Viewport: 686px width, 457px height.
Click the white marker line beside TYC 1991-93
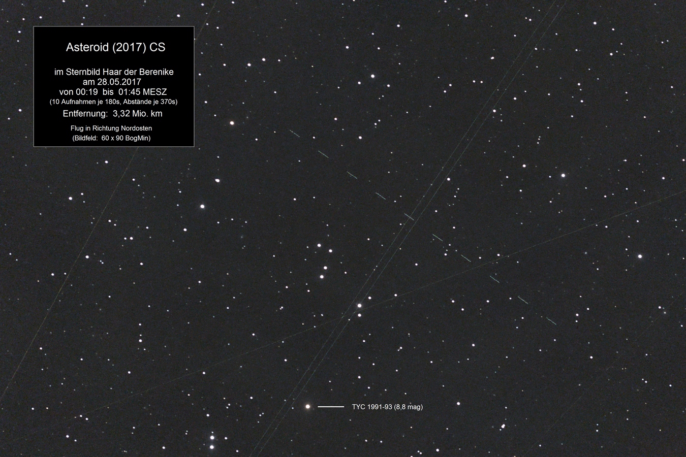[x=331, y=407]
